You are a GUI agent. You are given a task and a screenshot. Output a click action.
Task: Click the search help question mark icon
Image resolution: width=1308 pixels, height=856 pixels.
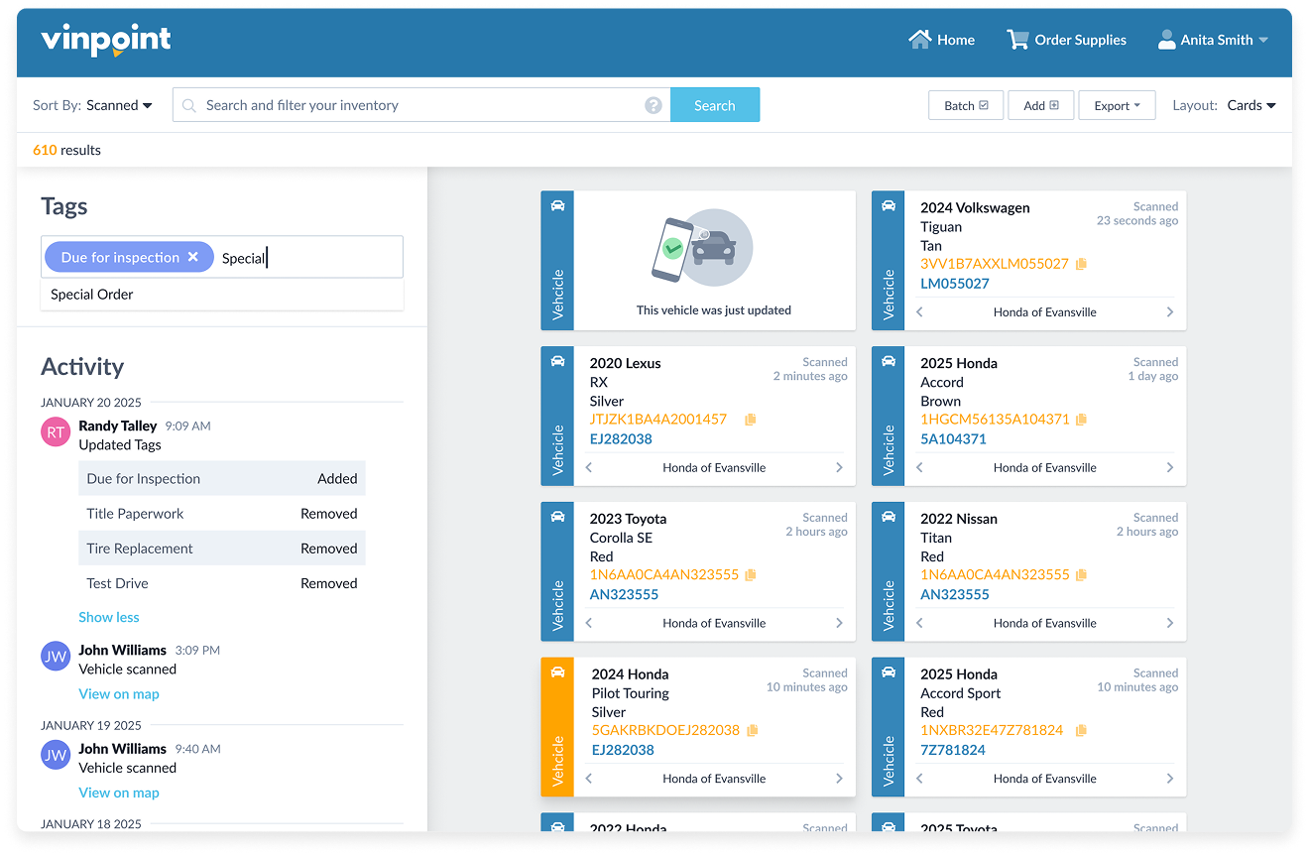(x=654, y=105)
